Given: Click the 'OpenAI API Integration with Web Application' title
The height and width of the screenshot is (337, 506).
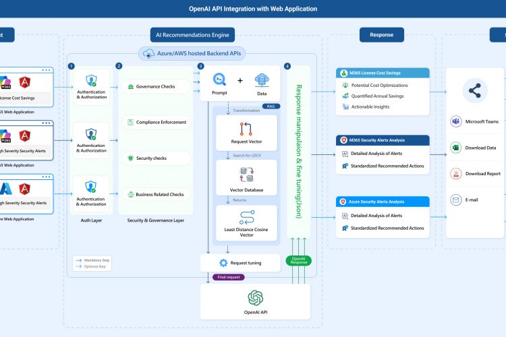Looking at the screenshot, I should click(x=253, y=9).
